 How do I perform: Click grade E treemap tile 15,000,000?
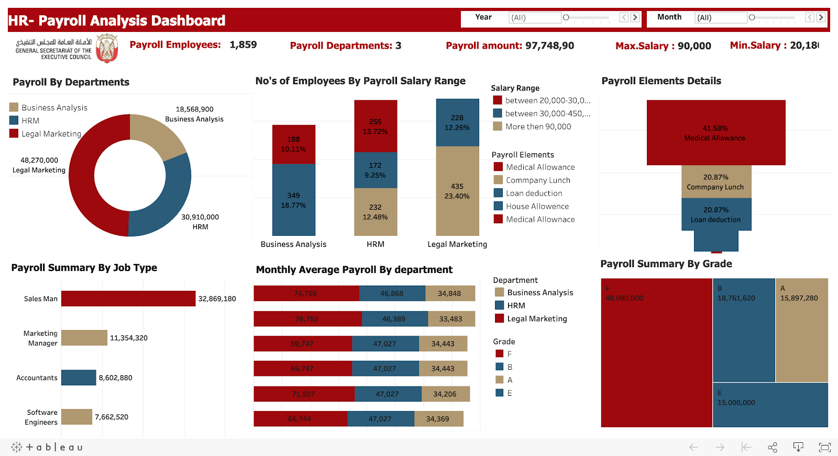coord(770,405)
